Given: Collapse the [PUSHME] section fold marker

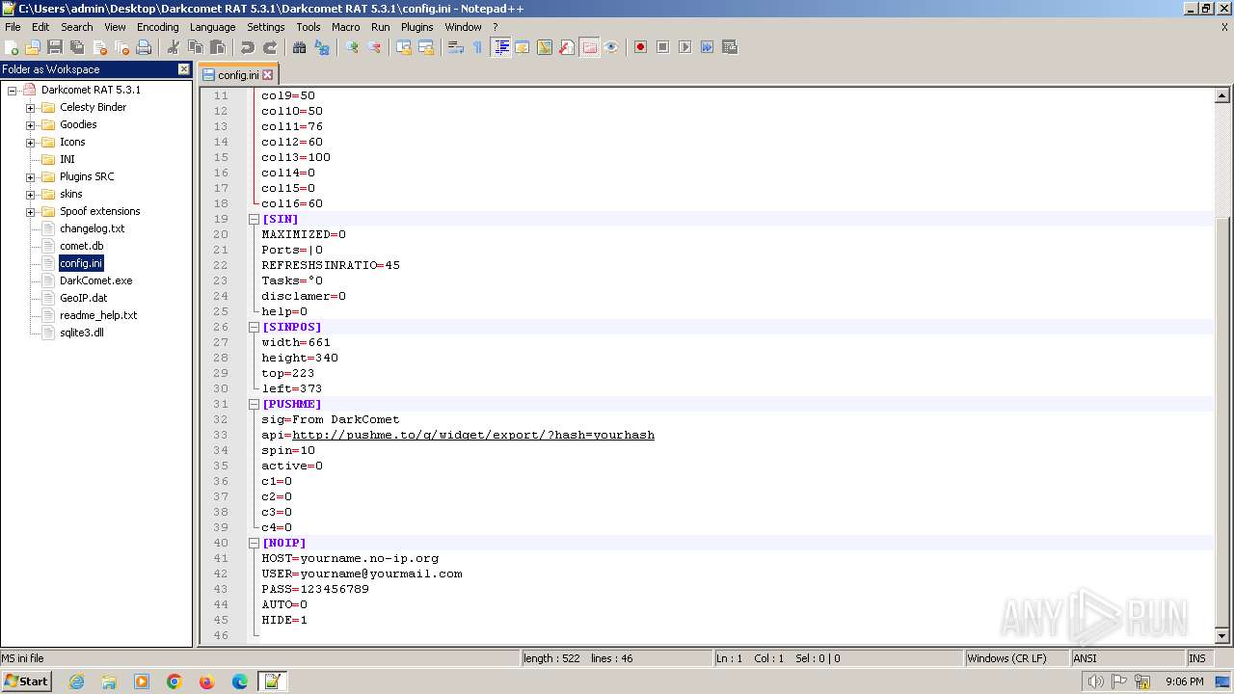Looking at the screenshot, I should 254,404.
